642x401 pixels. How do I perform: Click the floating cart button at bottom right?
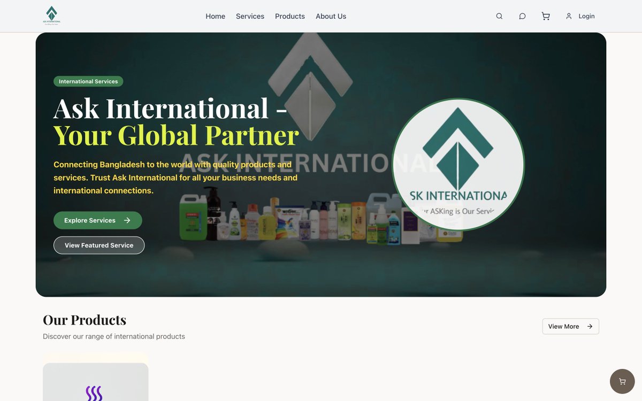622,381
